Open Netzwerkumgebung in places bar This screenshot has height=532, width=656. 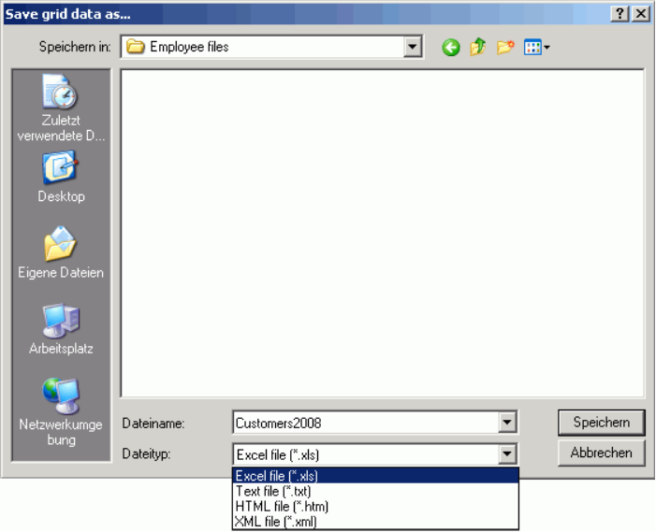click(x=61, y=409)
